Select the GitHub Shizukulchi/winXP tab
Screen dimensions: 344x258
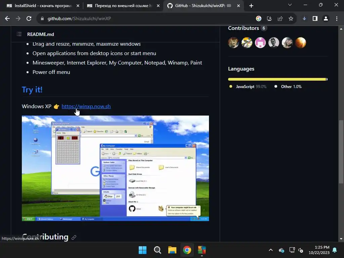(x=203, y=6)
